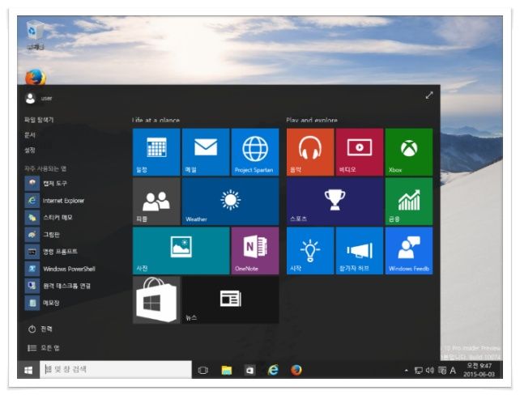Open the Sports (스포츠) trophy tile
Screen dimensions: 520x395
(x=335, y=202)
